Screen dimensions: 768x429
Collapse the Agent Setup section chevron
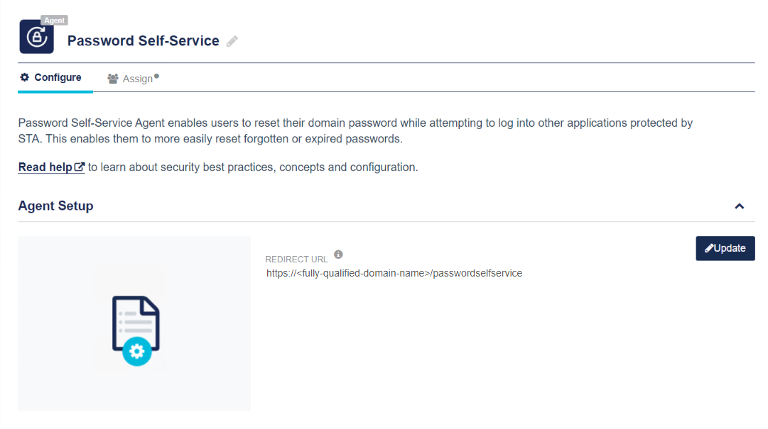click(x=739, y=206)
